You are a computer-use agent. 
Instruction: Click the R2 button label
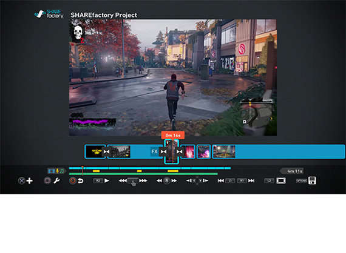(98, 180)
